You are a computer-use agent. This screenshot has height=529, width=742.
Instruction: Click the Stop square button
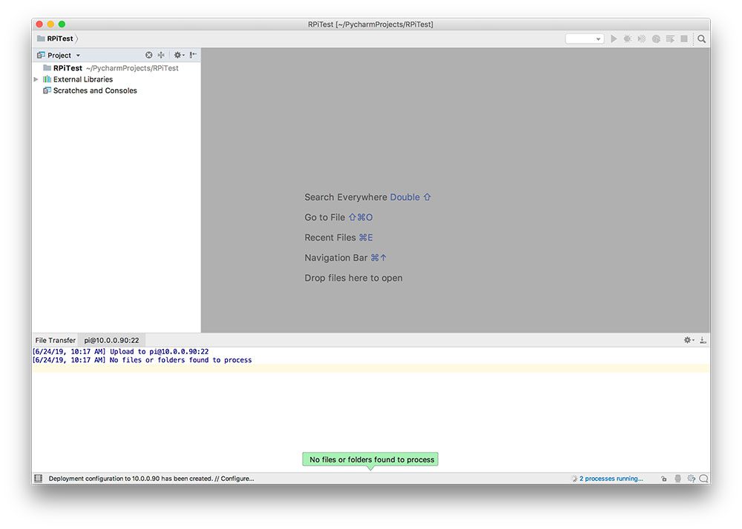[684, 39]
